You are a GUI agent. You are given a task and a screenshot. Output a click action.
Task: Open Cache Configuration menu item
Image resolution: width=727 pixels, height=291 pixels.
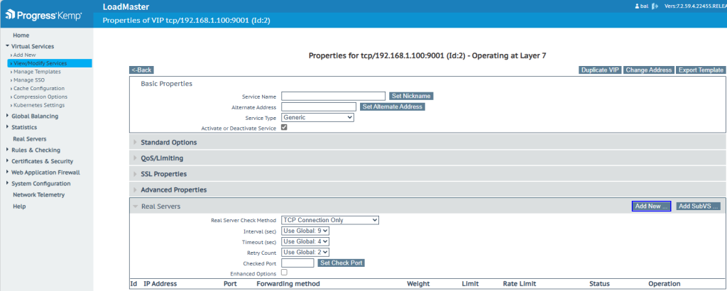pos(38,89)
